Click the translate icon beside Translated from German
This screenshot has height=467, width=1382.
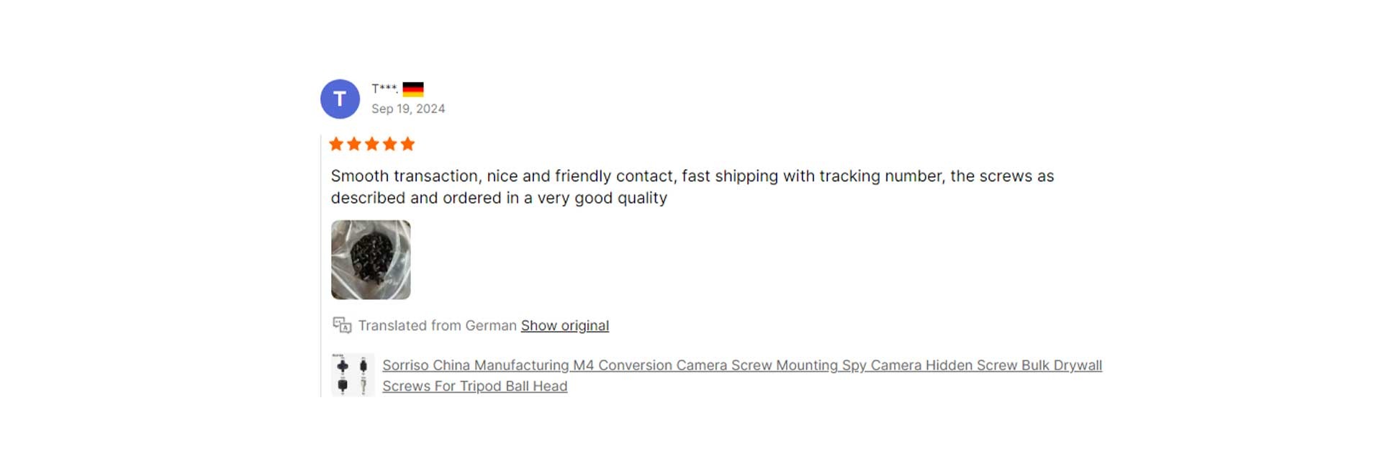tap(342, 325)
